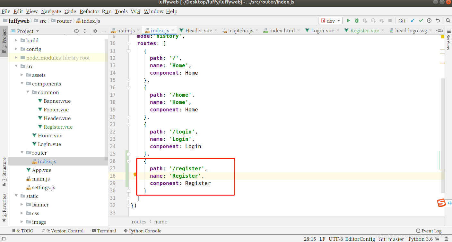The width and height of the screenshot is (452, 242).
Task: Open the Terminal tool window
Action: (104, 231)
